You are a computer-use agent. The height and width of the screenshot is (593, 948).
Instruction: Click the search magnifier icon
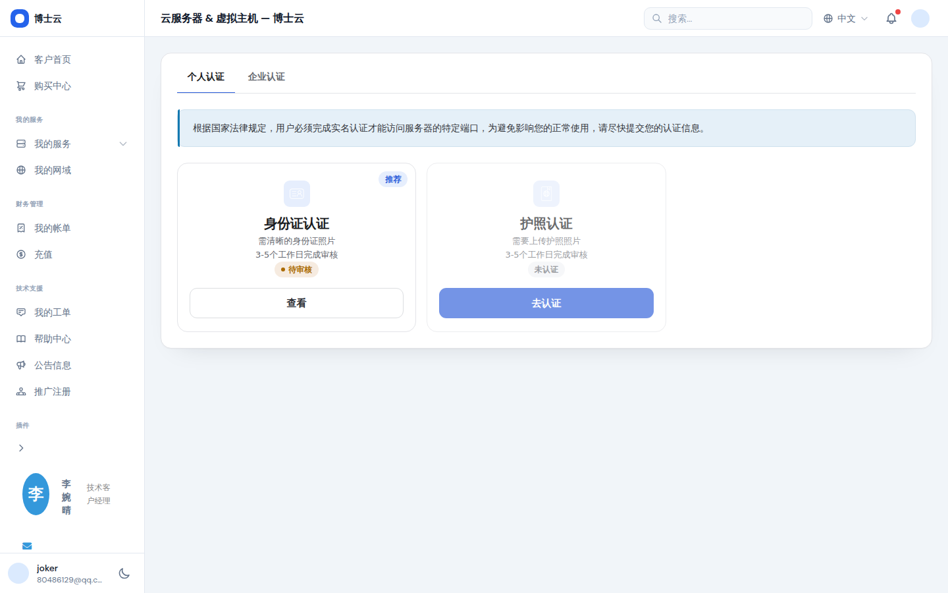click(657, 18)
